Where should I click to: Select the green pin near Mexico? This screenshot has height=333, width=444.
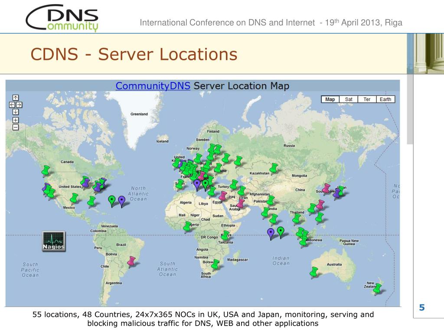(75, 198)
